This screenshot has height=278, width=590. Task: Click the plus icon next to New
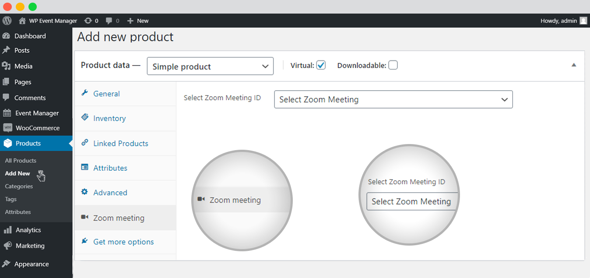click(130, 21)
